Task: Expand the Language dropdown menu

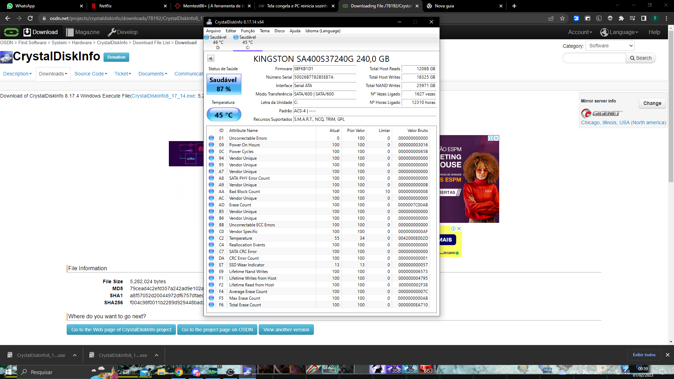Action: [x=619, y=32]
